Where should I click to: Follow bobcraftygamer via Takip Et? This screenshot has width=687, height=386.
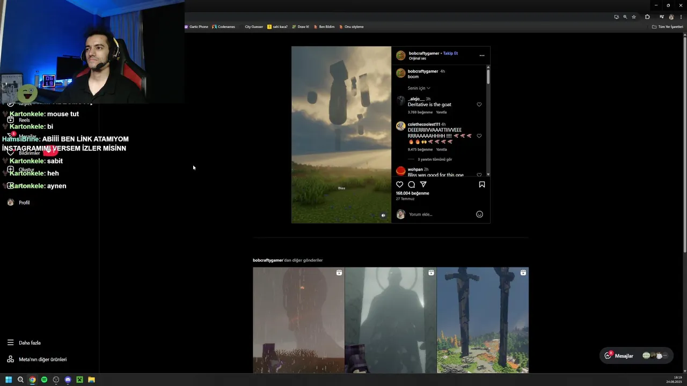coord(450,53)
